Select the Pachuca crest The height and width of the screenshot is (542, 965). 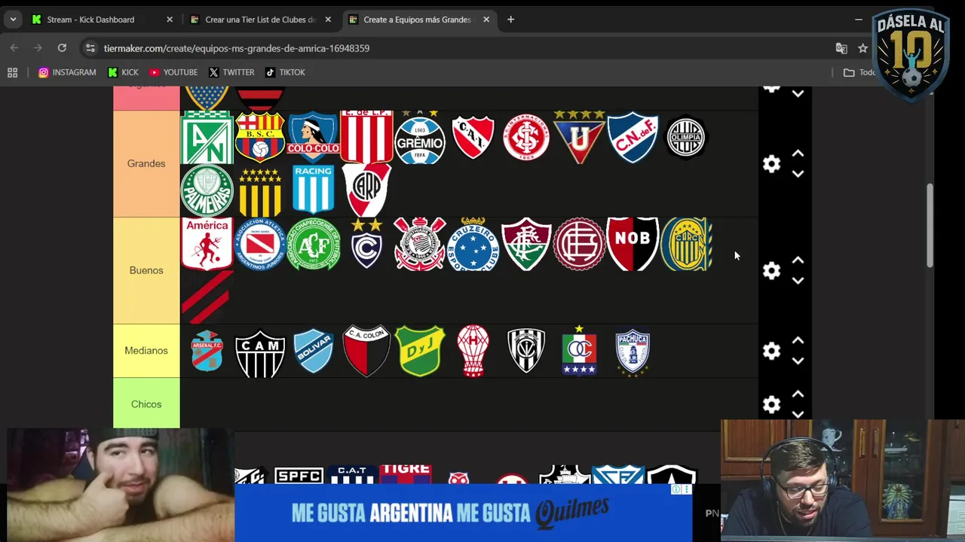pos(633,351)
